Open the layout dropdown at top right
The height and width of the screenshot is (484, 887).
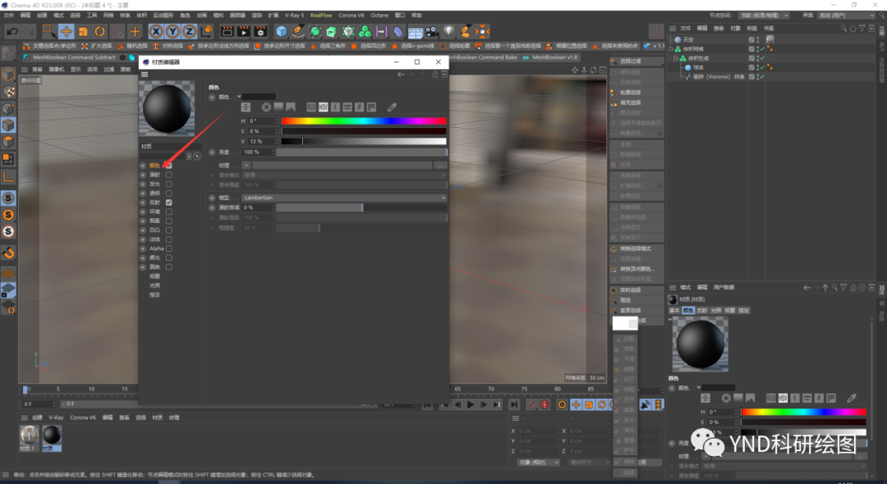tap(847, 16)
